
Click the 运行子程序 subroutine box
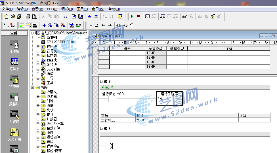[170, 99]
